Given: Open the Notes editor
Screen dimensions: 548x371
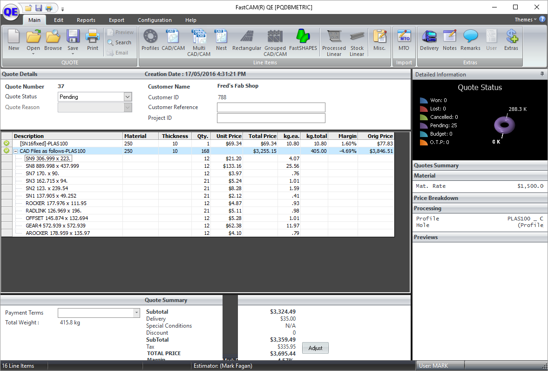Looking at the screenshot, I should point(449,40).
